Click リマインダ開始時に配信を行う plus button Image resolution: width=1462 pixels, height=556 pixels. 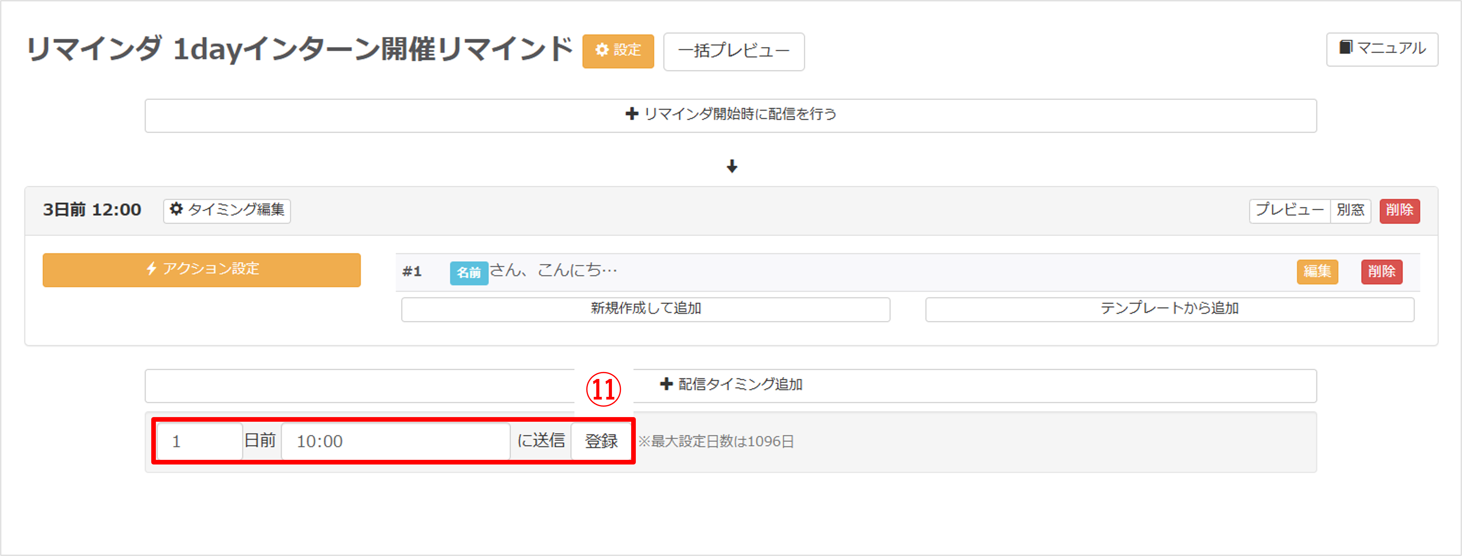(730, 115)
